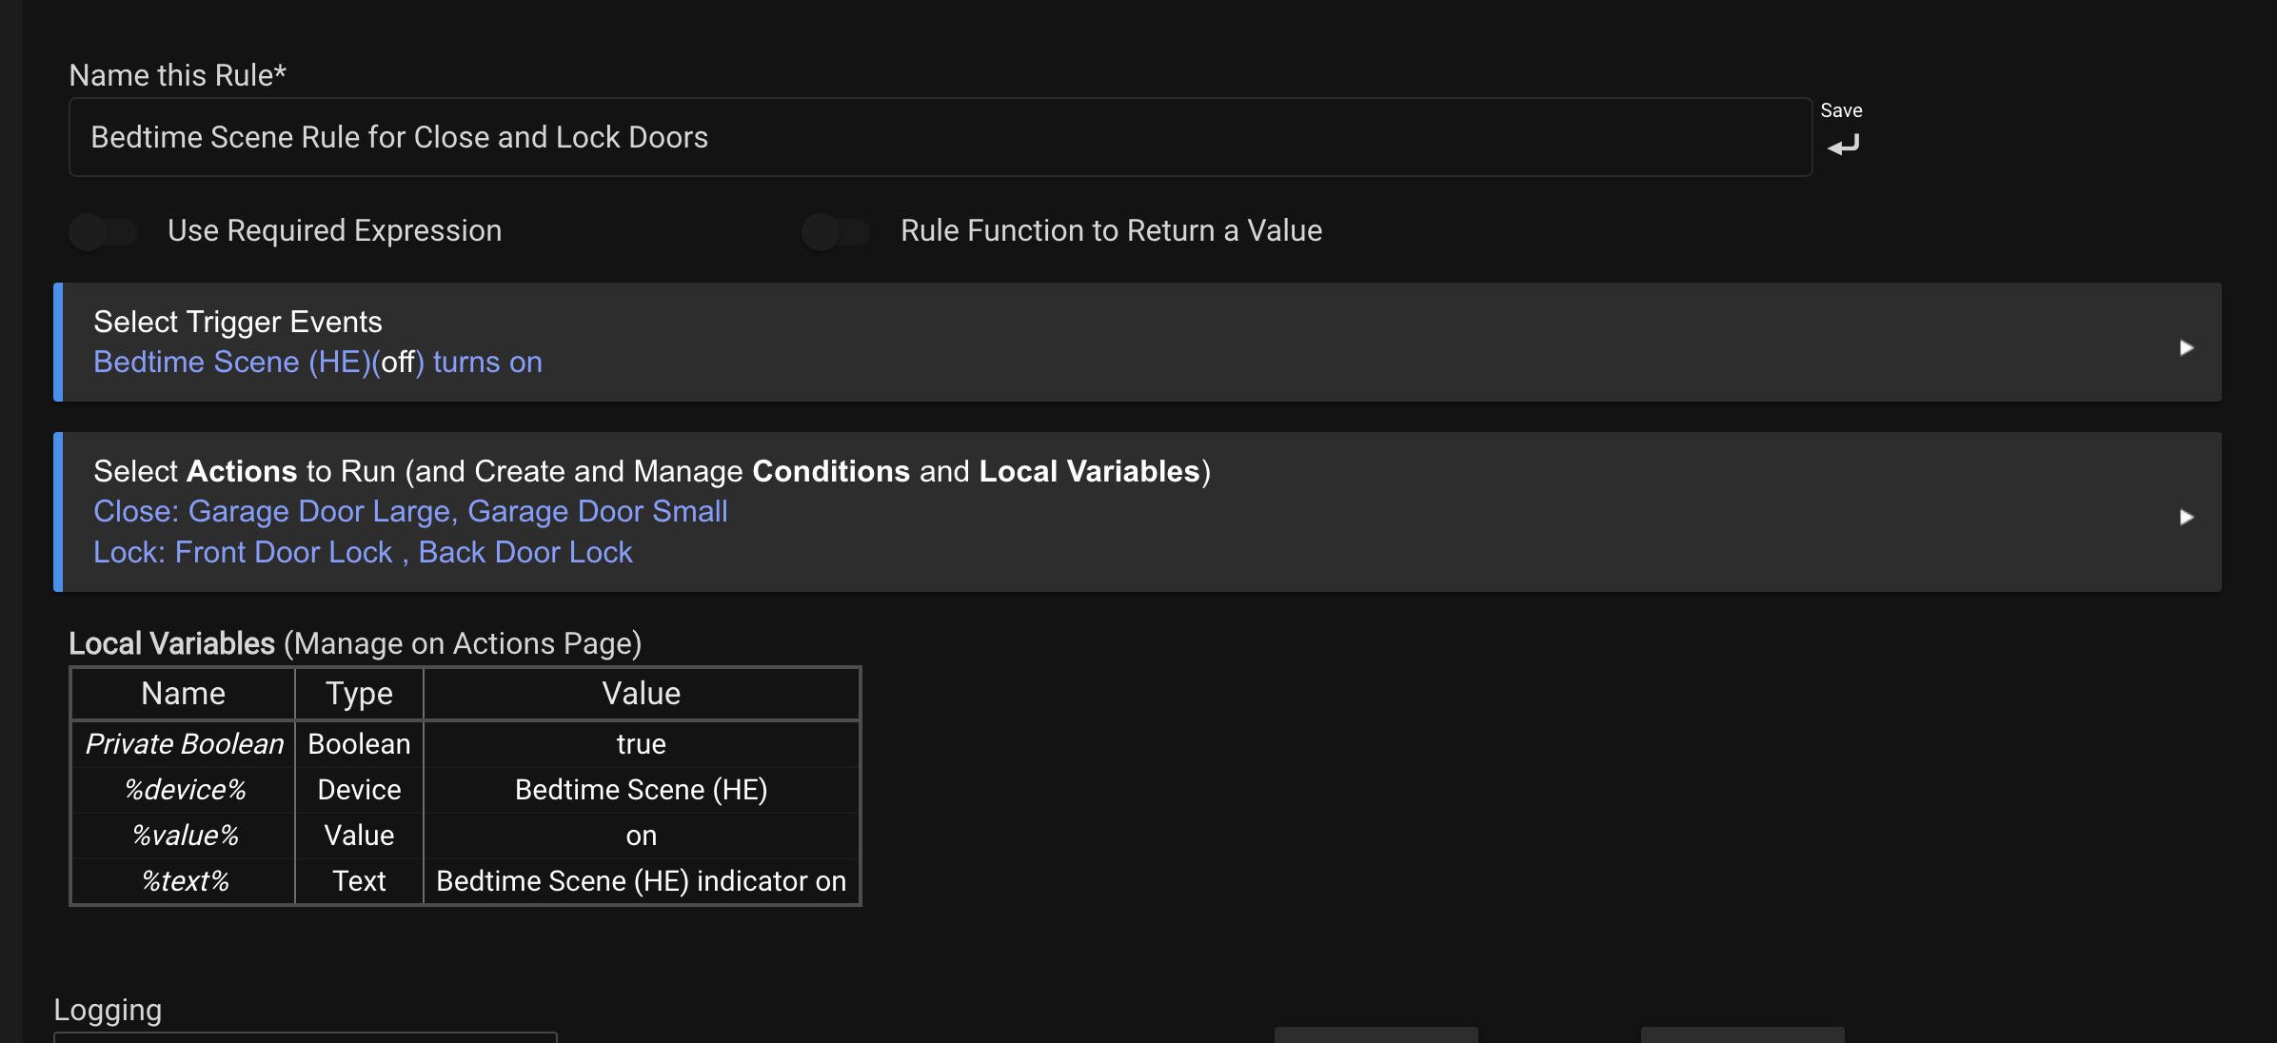Expand the Select Trigger Events arrow
The height and width of the screenshot is (1043, 2277).
2187,347
